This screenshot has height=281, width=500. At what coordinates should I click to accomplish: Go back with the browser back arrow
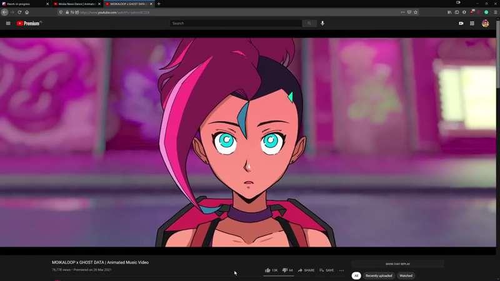[x=4, y=12]
